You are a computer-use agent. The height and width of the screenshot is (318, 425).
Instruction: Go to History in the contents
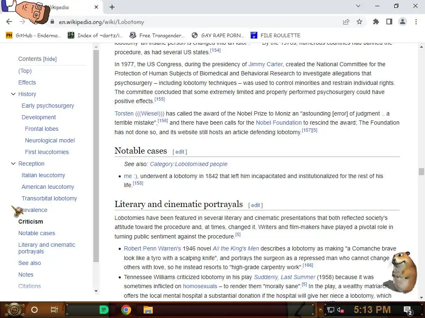tap(27, 94)
